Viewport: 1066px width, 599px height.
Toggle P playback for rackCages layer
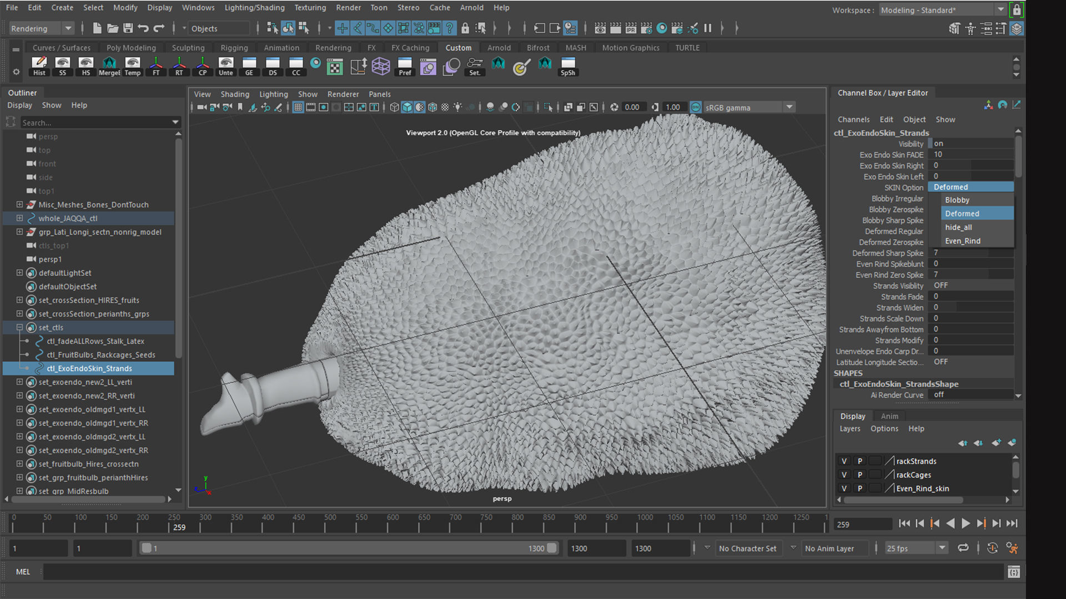point(859,475)
